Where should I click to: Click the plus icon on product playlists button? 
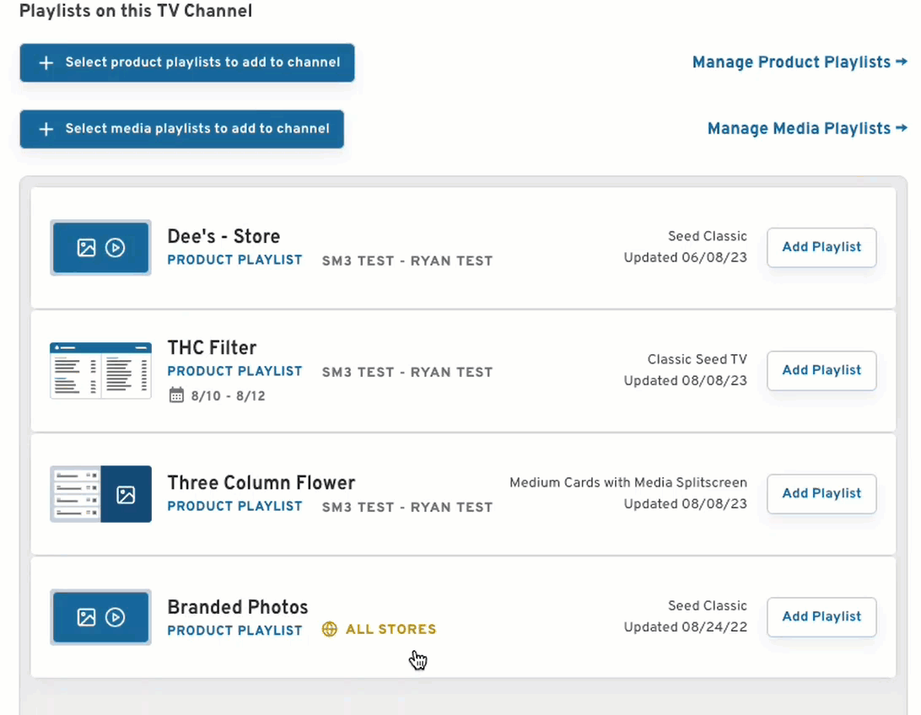point(46,62)
